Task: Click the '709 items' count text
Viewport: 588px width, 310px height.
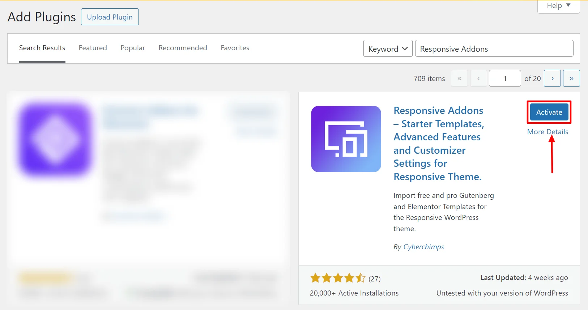Action: (429, 78)
